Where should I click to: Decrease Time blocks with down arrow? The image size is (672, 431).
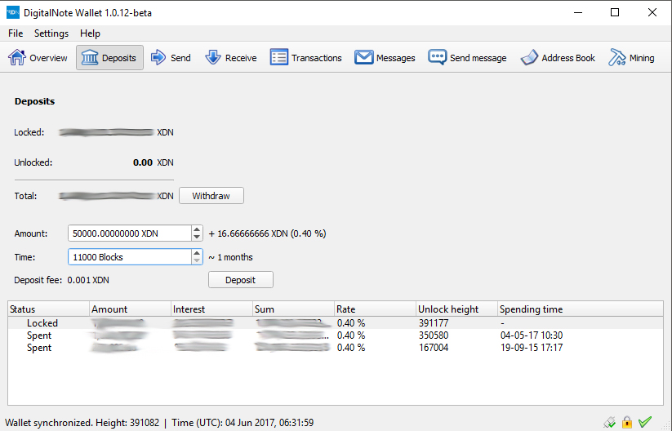coord(197,260)
